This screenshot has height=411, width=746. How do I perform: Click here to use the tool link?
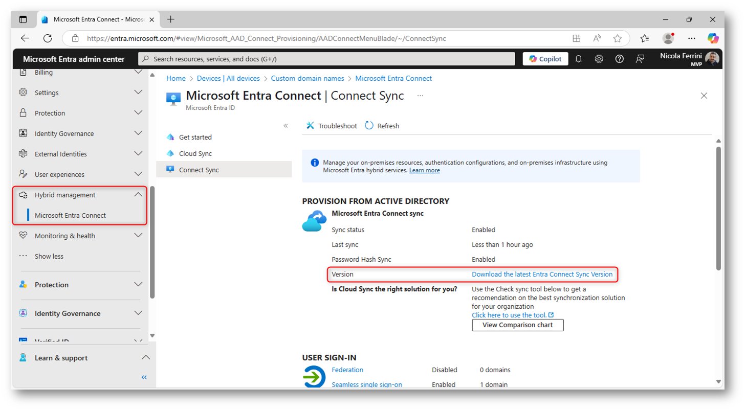point(513,315)
